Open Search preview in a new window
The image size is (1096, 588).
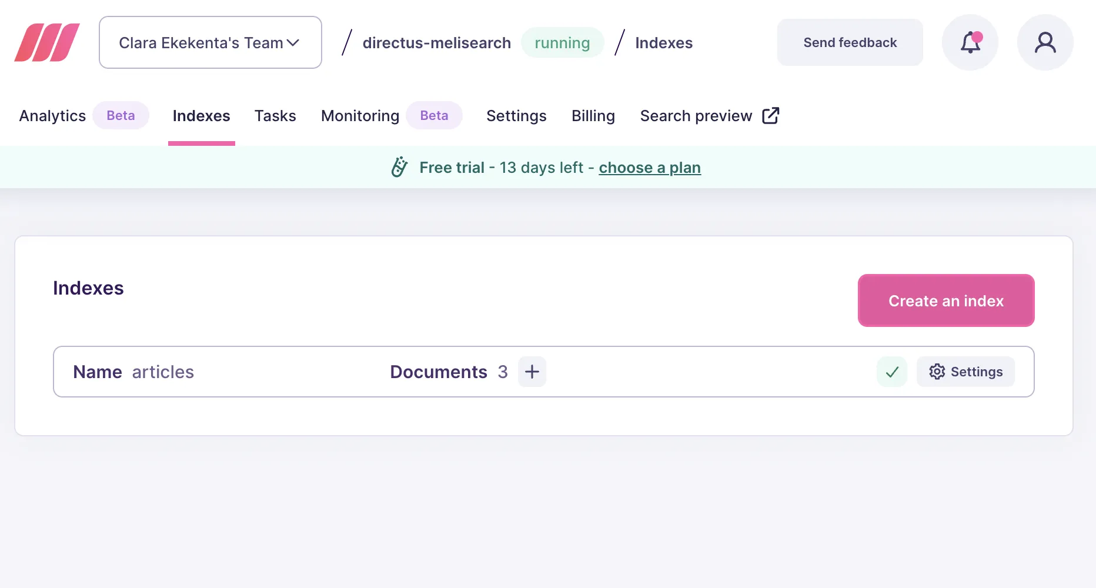click(x=709, y=116)
